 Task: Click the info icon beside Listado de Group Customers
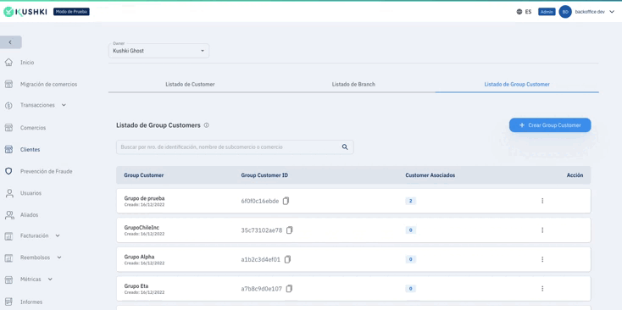click(x=206, y=125)
